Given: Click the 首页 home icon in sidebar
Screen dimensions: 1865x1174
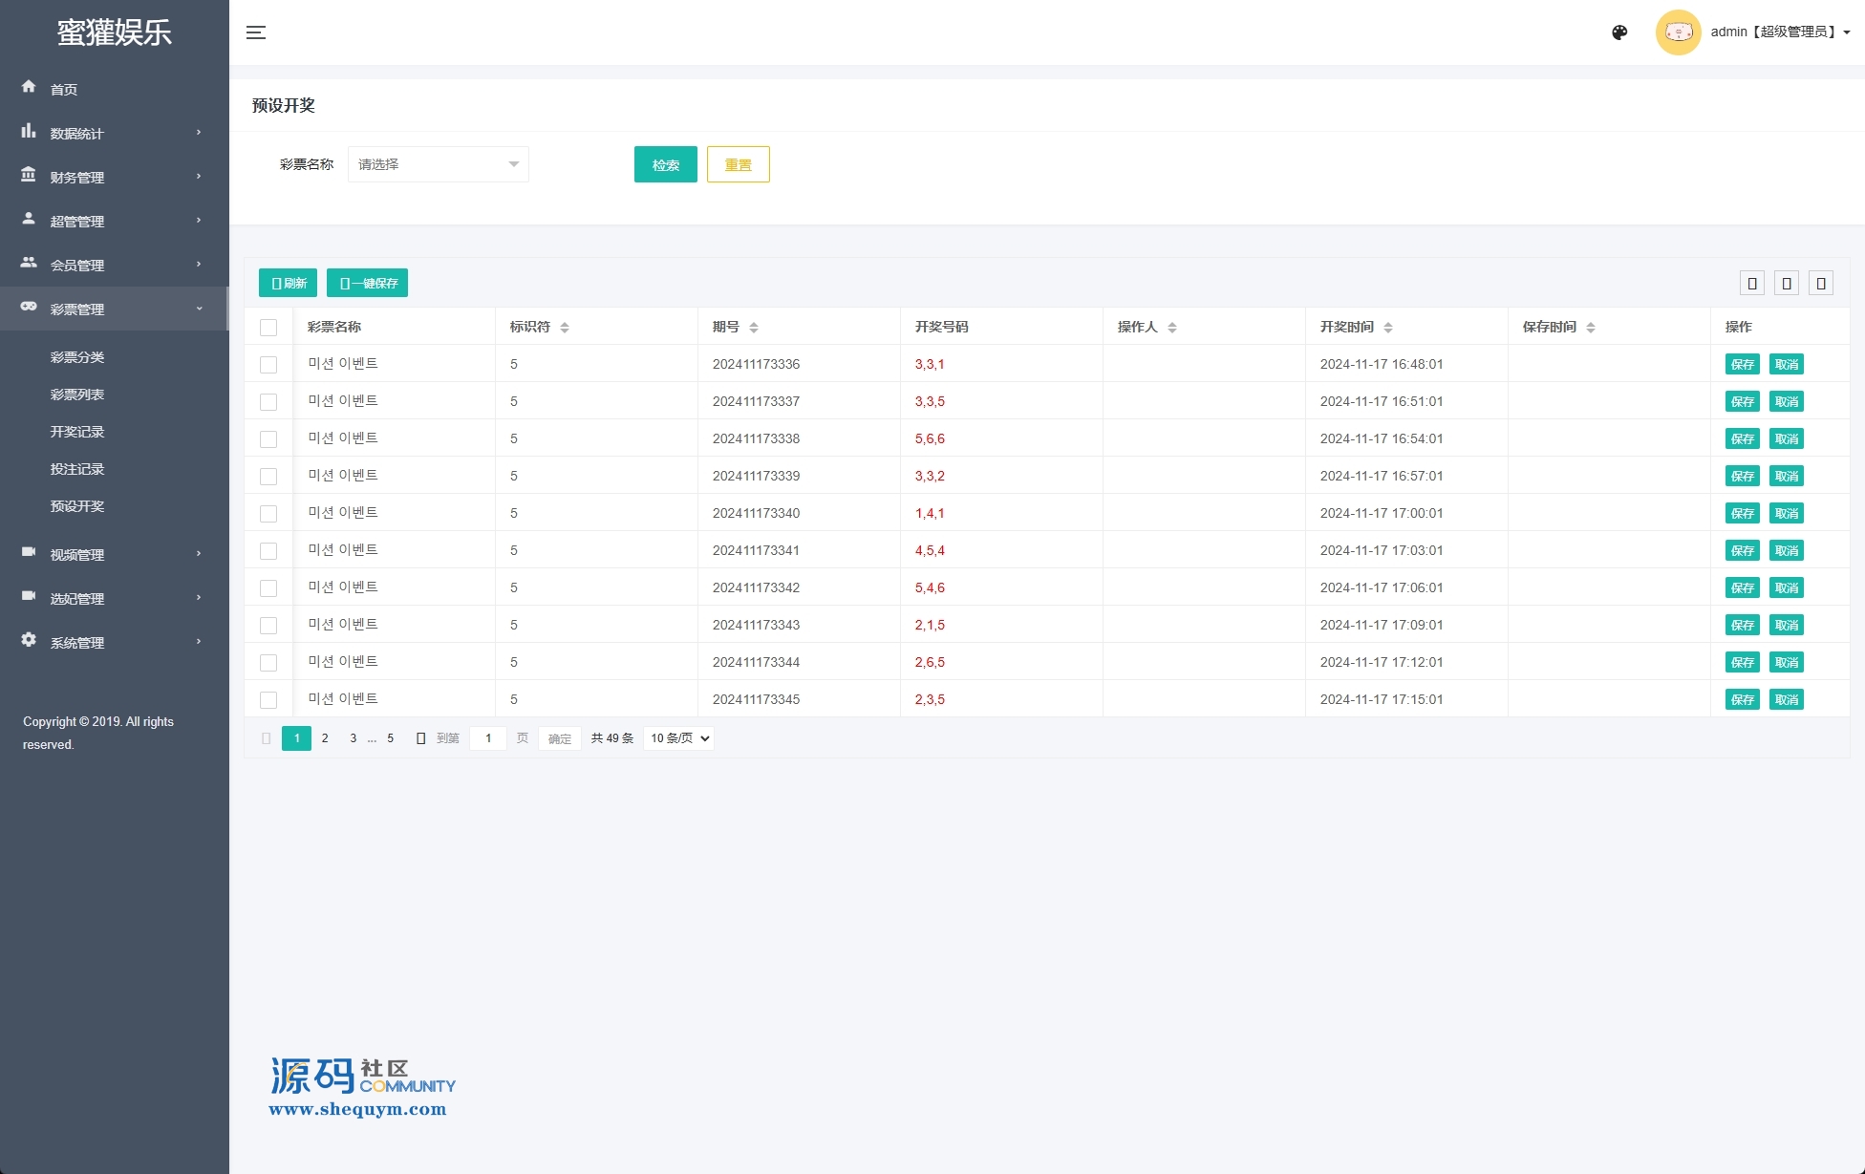Looking at the screenshot, I should [x=29, y=87].
